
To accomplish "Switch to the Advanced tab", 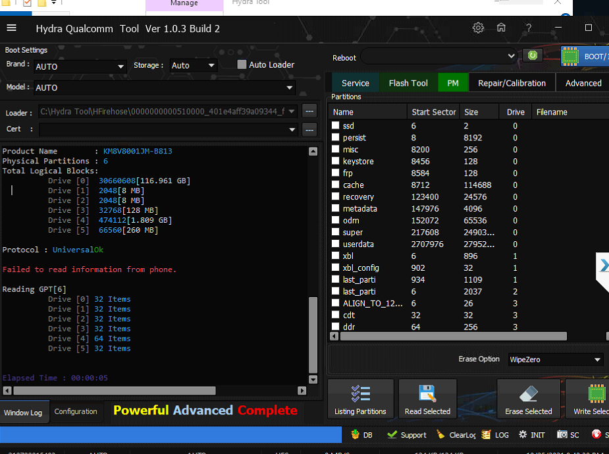I will pyautogui.click(x=583, y=83).
